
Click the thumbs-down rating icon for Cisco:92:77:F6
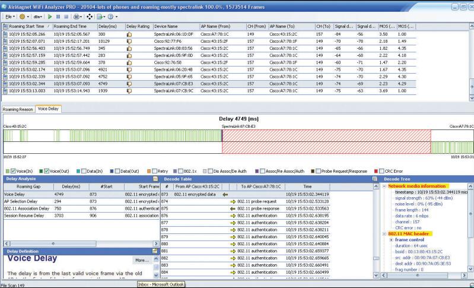click(x=129, y=42)
